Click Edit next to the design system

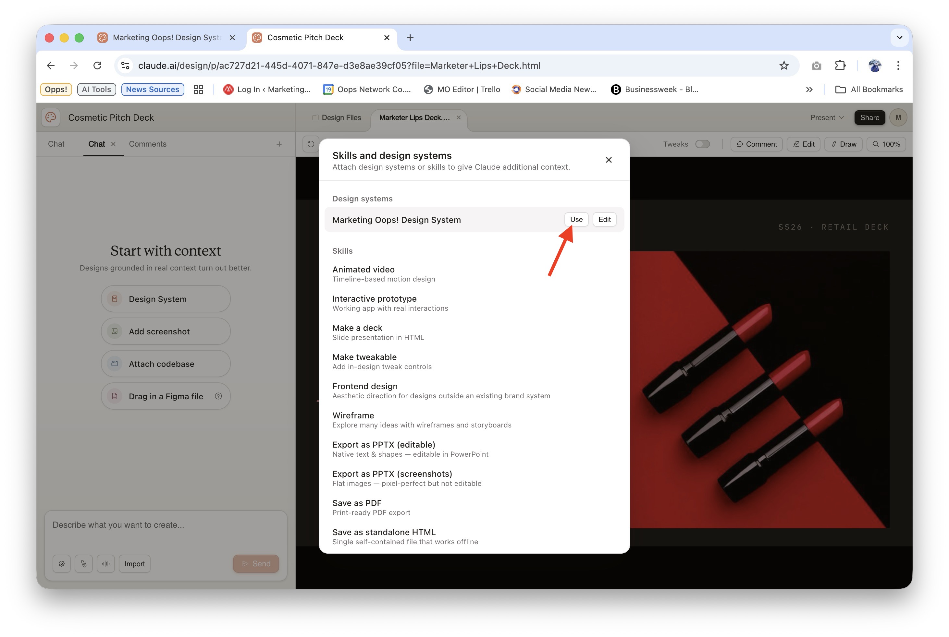point(604,219)
